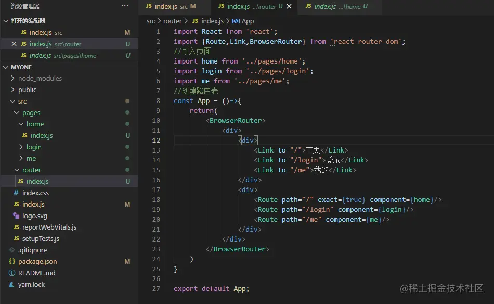Click component={login} on line 19

(x=372, y=210)
